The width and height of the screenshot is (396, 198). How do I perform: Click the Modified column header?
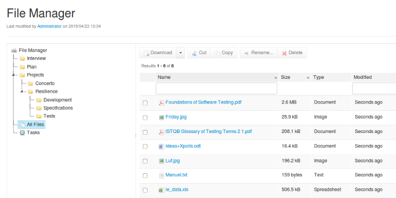[374, 77]
